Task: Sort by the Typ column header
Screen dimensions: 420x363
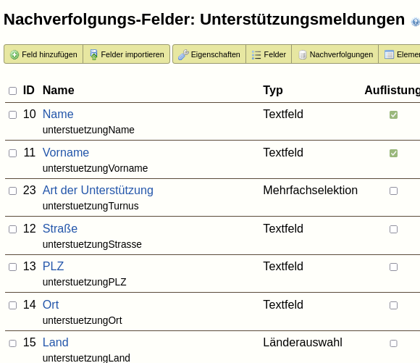Action: pyautogui.click(x=273, y=91)
